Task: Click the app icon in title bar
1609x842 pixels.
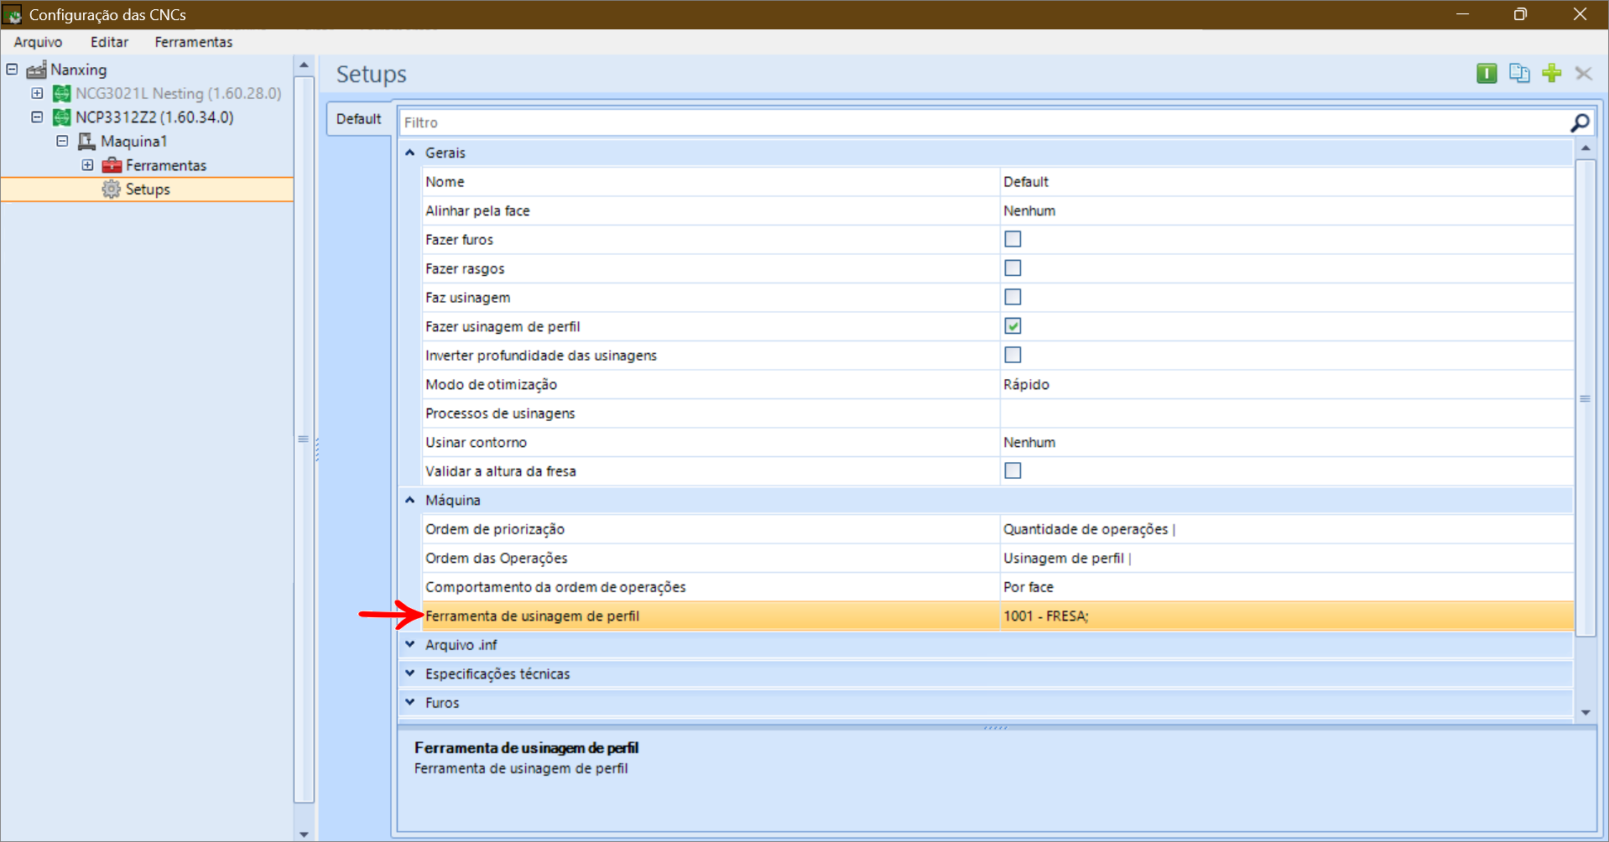Action: (13, 14)
